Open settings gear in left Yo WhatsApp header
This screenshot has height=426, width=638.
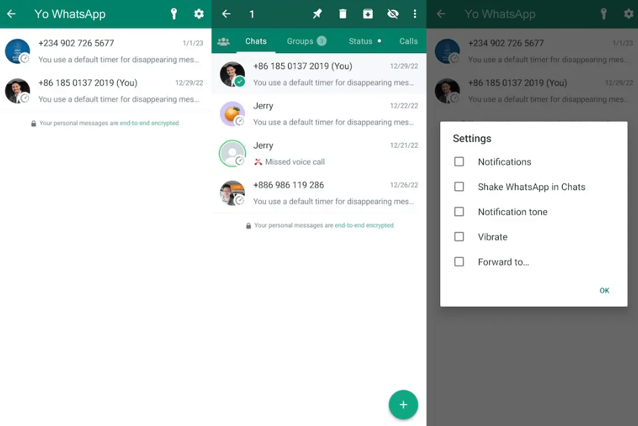pos(199,14)
